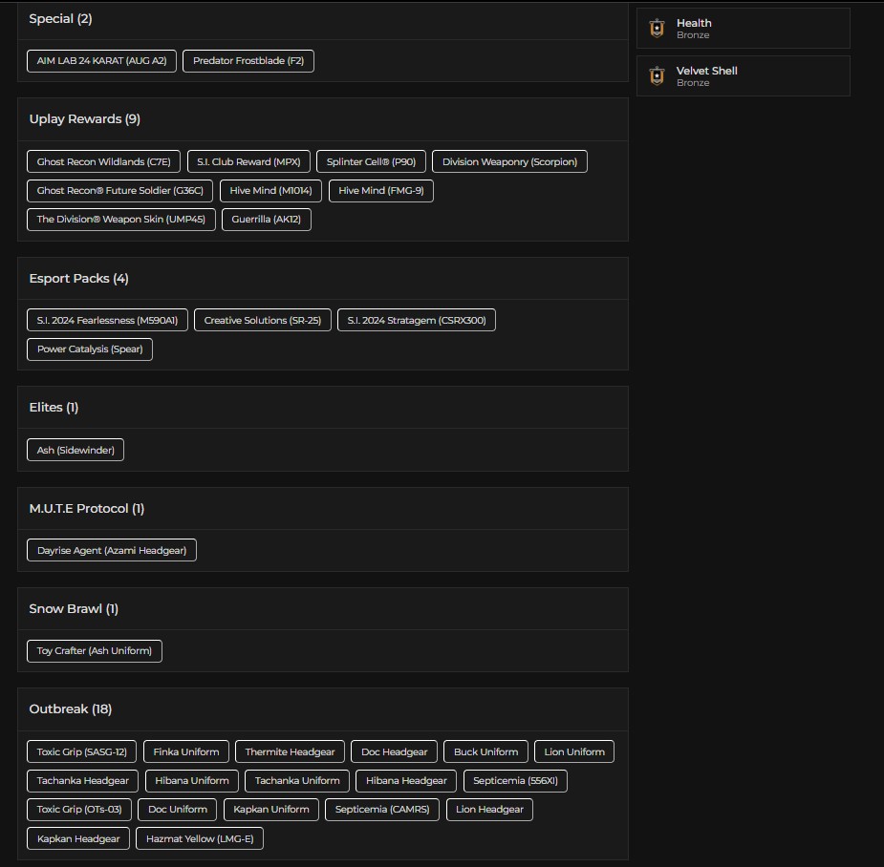Click Division Weaponry (Scorpion) tag
This screenshot has height=867, width=884.
(x=509, y=161)
